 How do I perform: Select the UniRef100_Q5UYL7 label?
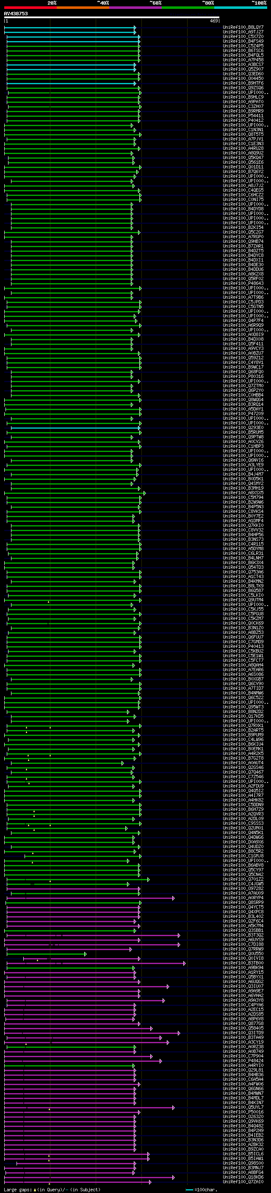[243, 1108]
